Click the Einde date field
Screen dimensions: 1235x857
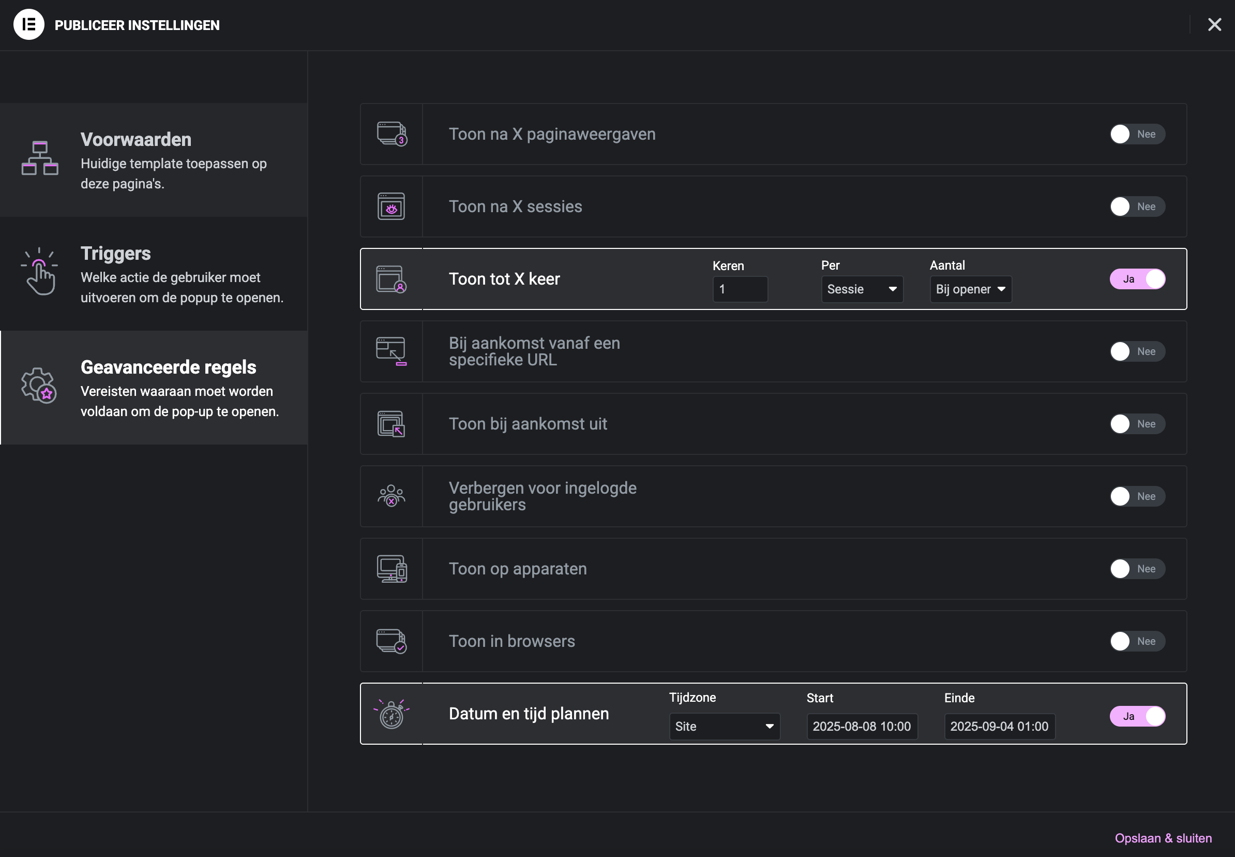pos(999,727)
